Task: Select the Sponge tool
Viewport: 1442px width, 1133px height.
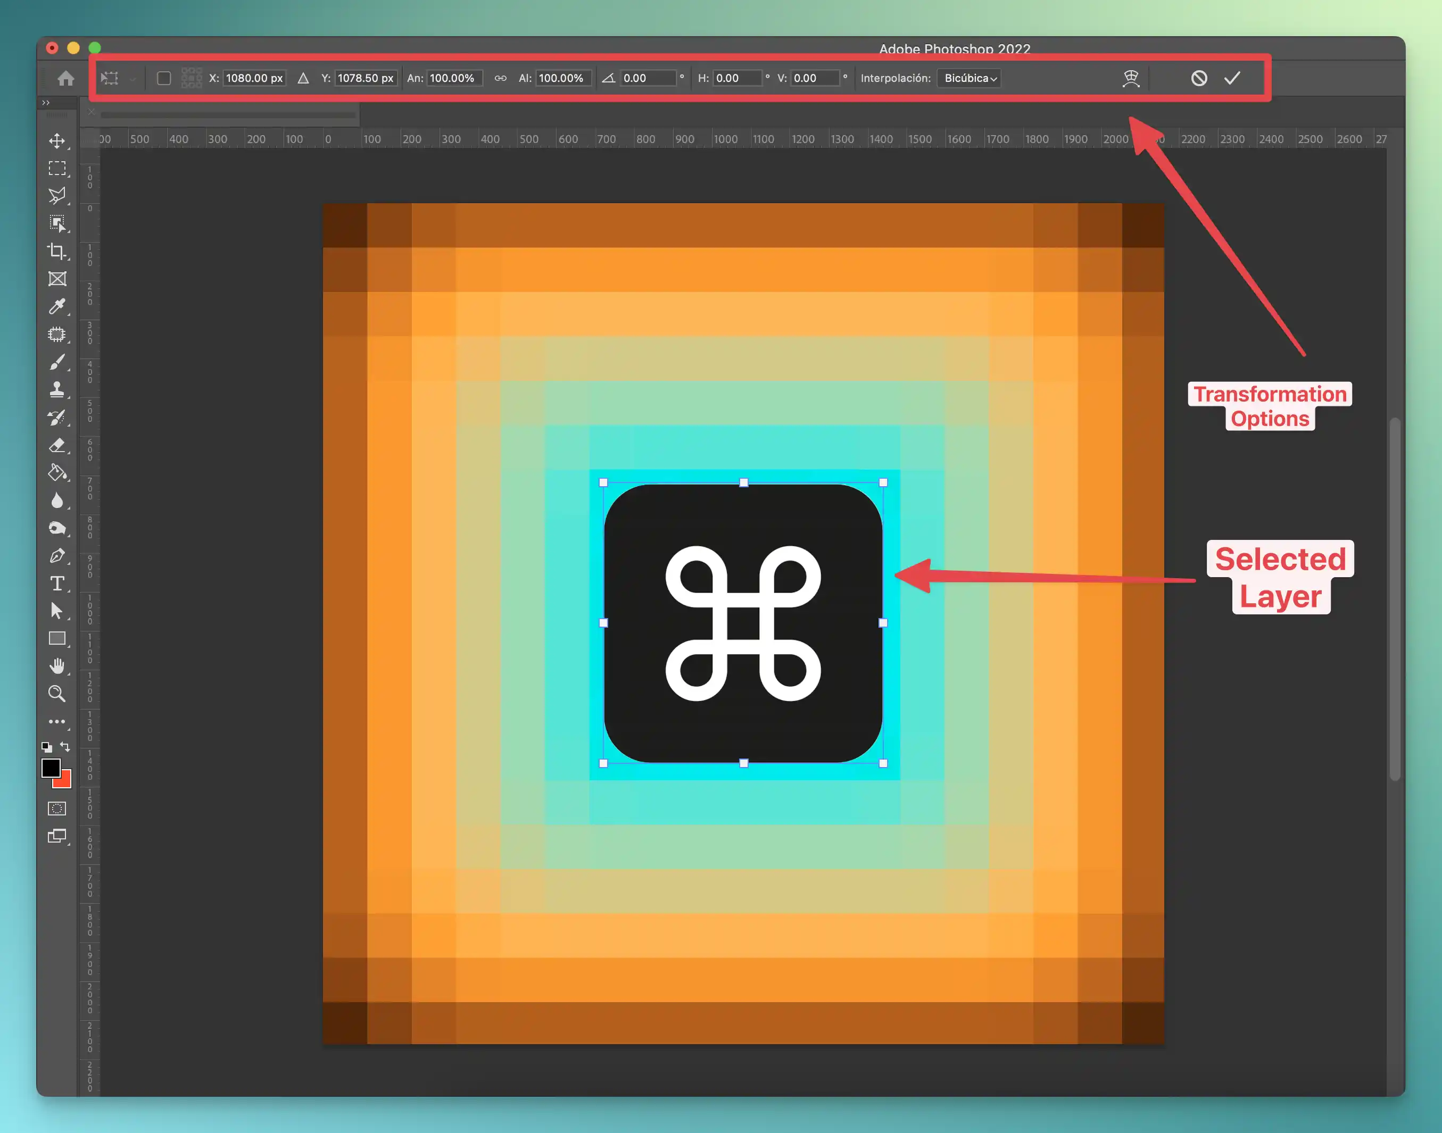Action: coord(57,528)
